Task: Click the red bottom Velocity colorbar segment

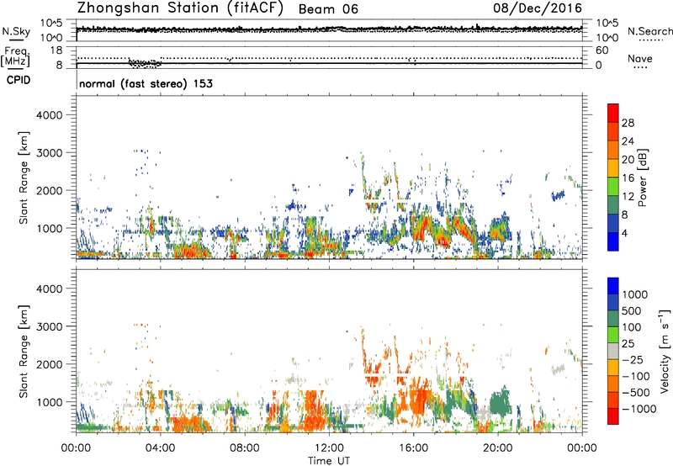Action: coord(613,416)
